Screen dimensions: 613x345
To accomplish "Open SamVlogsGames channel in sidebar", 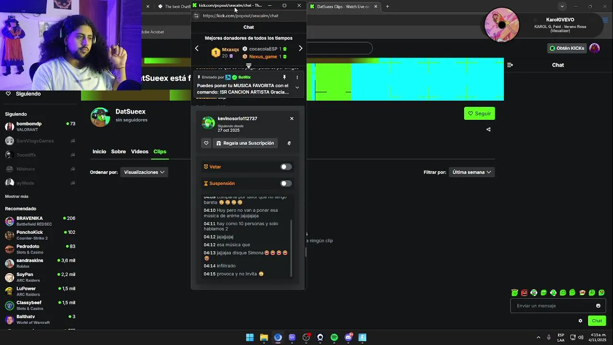I will [40, 141].
